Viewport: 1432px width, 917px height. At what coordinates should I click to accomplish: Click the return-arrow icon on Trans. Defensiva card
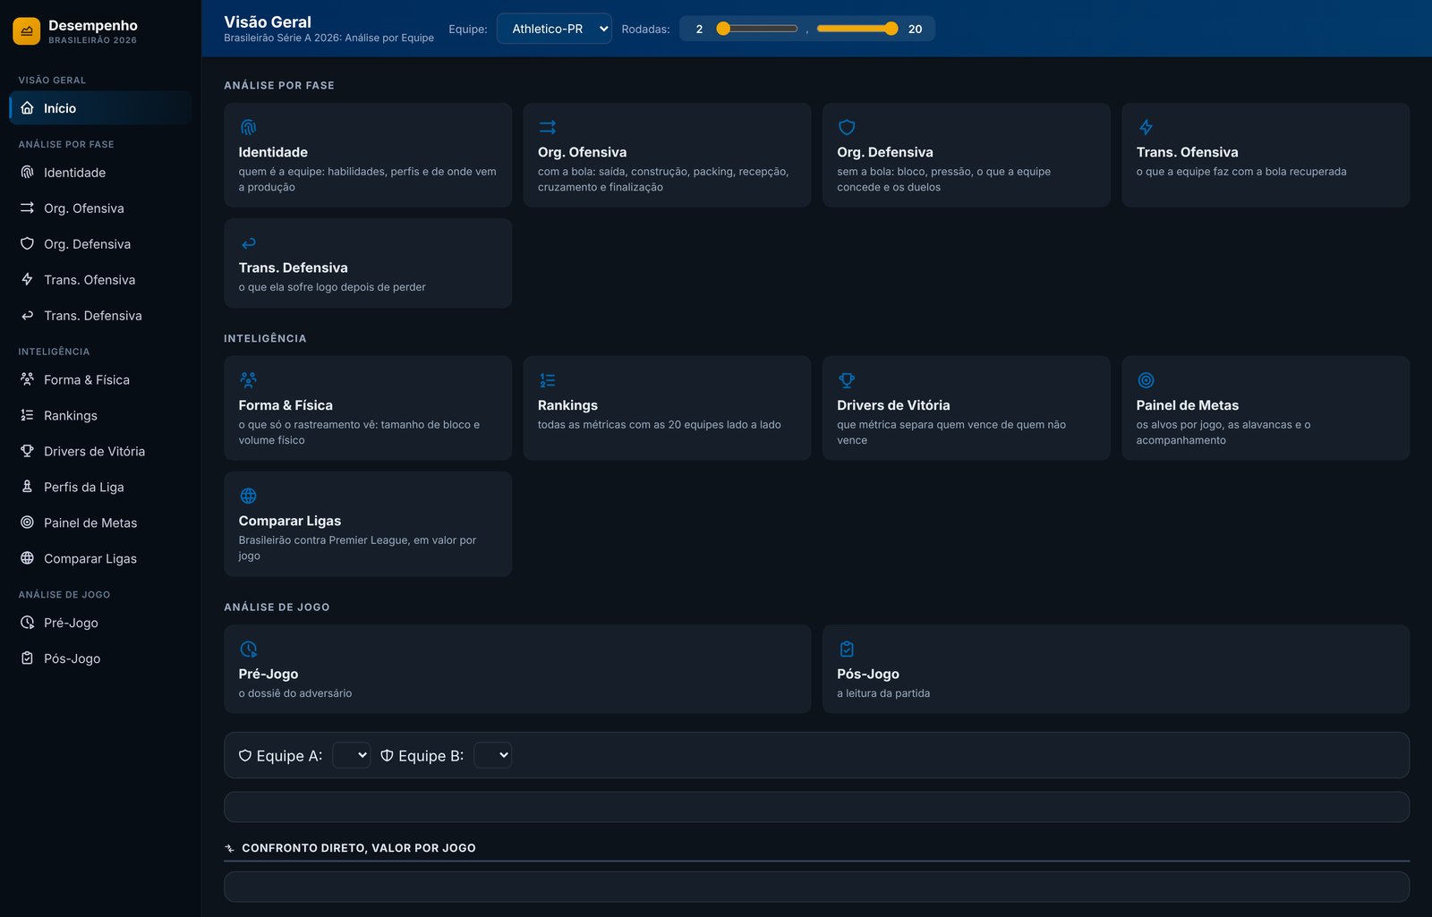tap(249, 243)
